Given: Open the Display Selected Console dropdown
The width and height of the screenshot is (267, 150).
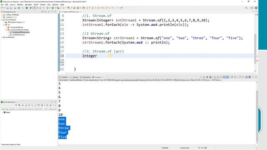Looking at the screenshot, I should click(x=238, y=77).
